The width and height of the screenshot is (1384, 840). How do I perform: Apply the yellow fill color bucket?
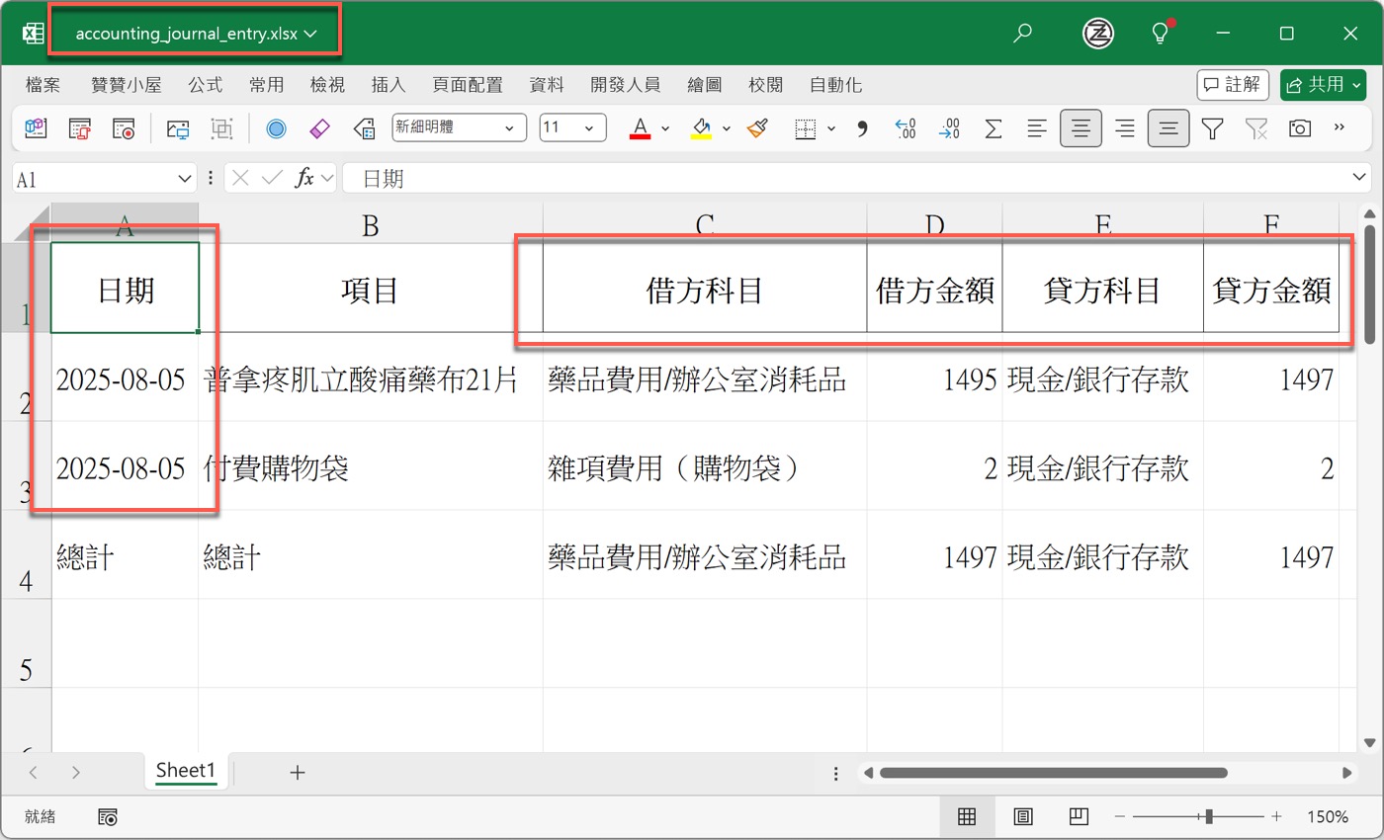click(x=701, y=127)
